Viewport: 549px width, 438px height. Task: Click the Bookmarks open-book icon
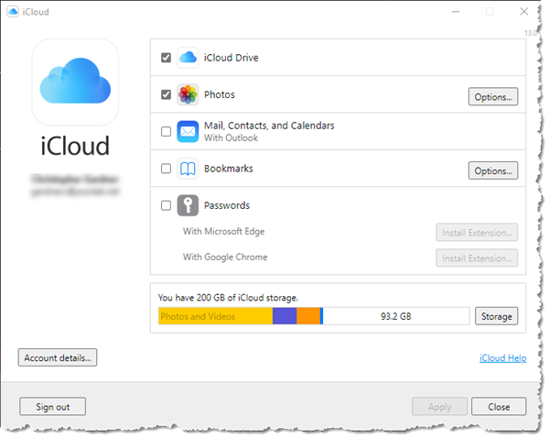click(x=188, y=170)
